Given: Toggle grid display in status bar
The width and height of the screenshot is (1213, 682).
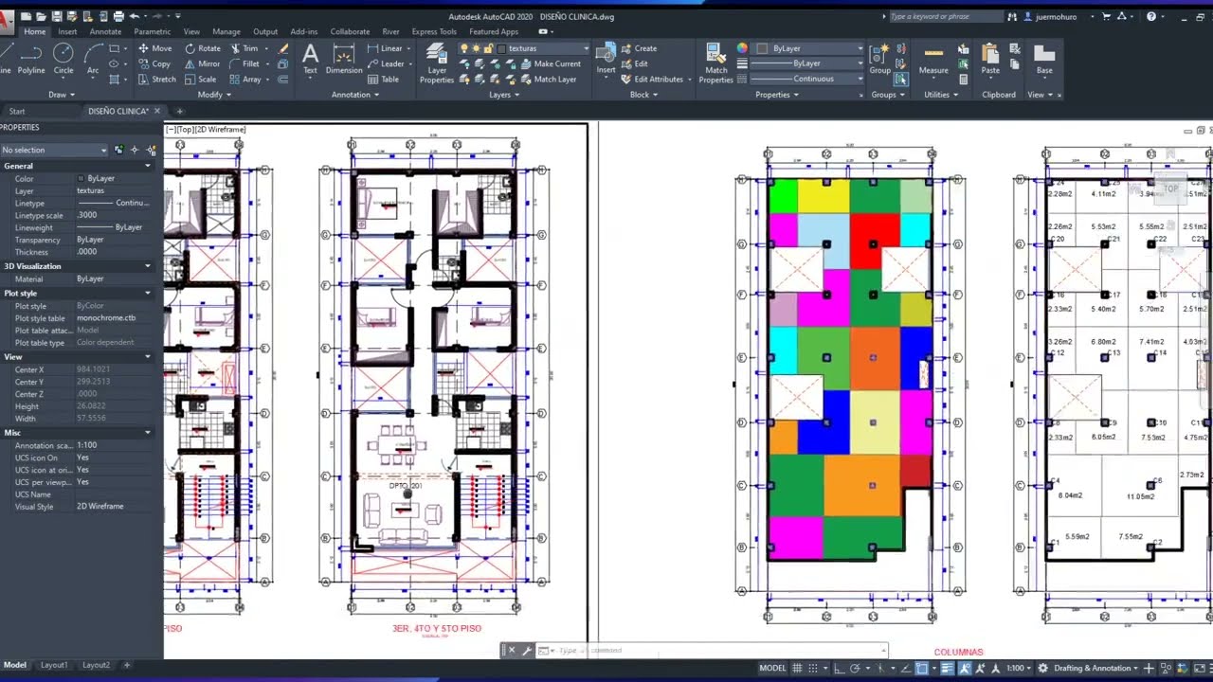Looking at the screenshot, I should (x=799, y=668).
